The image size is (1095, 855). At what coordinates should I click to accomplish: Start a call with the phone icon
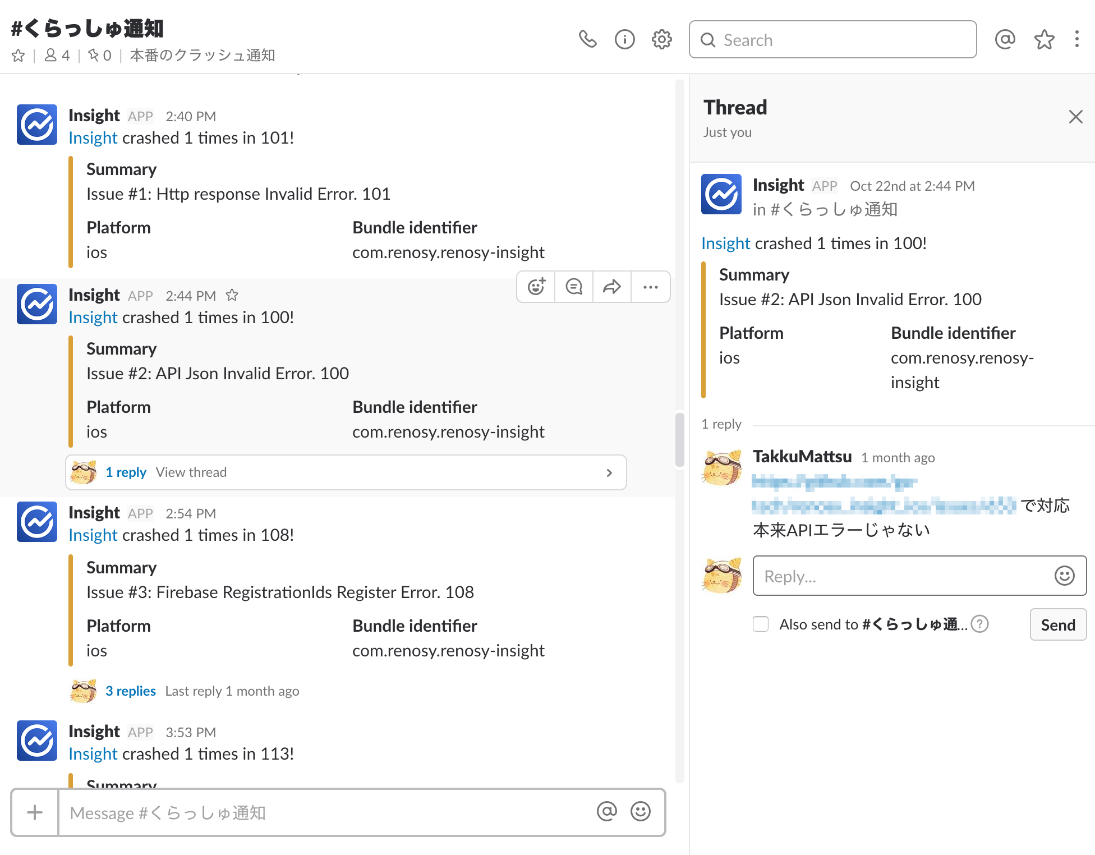click(587, 39)
